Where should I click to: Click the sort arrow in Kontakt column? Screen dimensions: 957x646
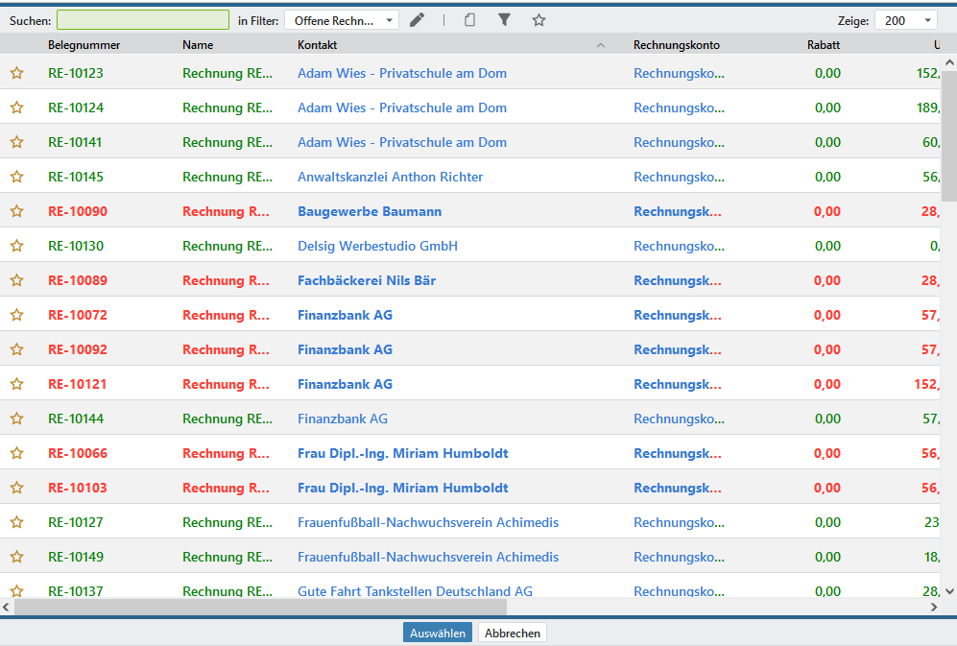[601, 45]
